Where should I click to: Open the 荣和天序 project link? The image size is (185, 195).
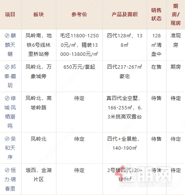point(10,148)
